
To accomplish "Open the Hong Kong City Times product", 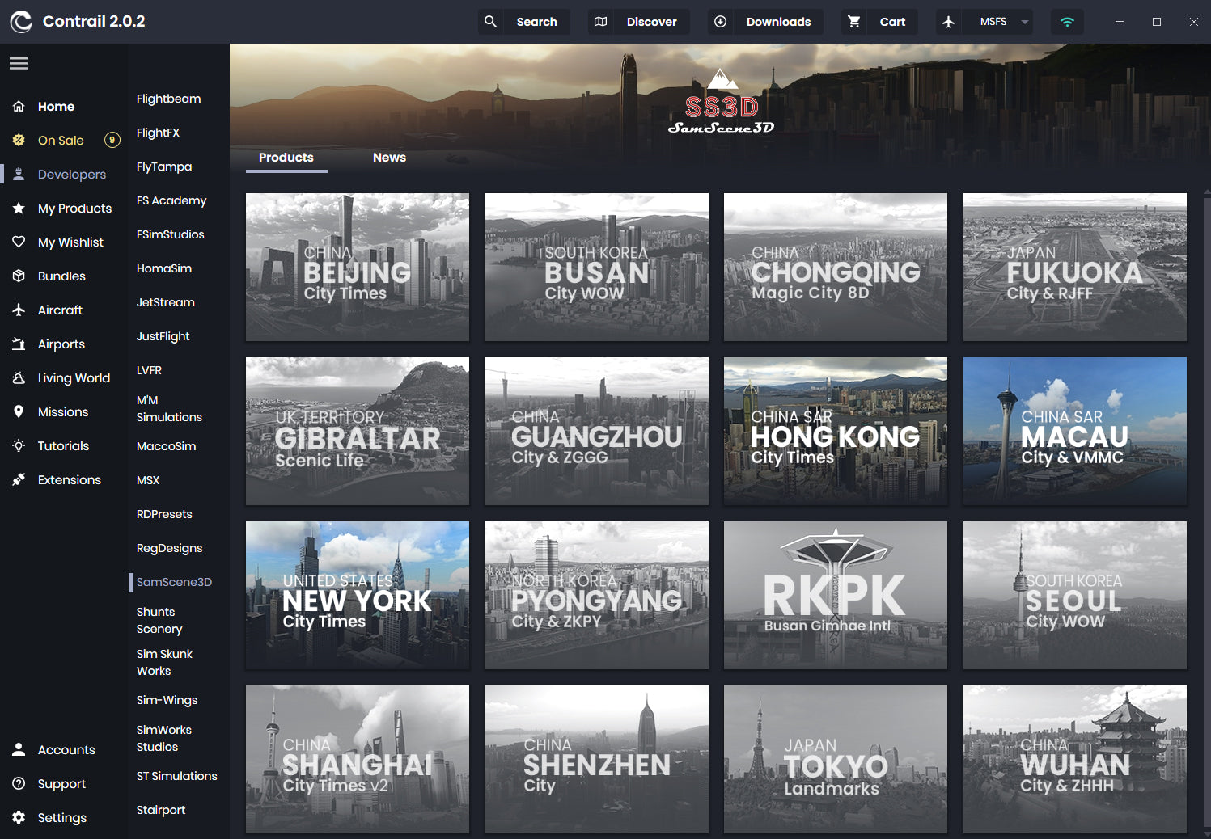I will (836, 432).
